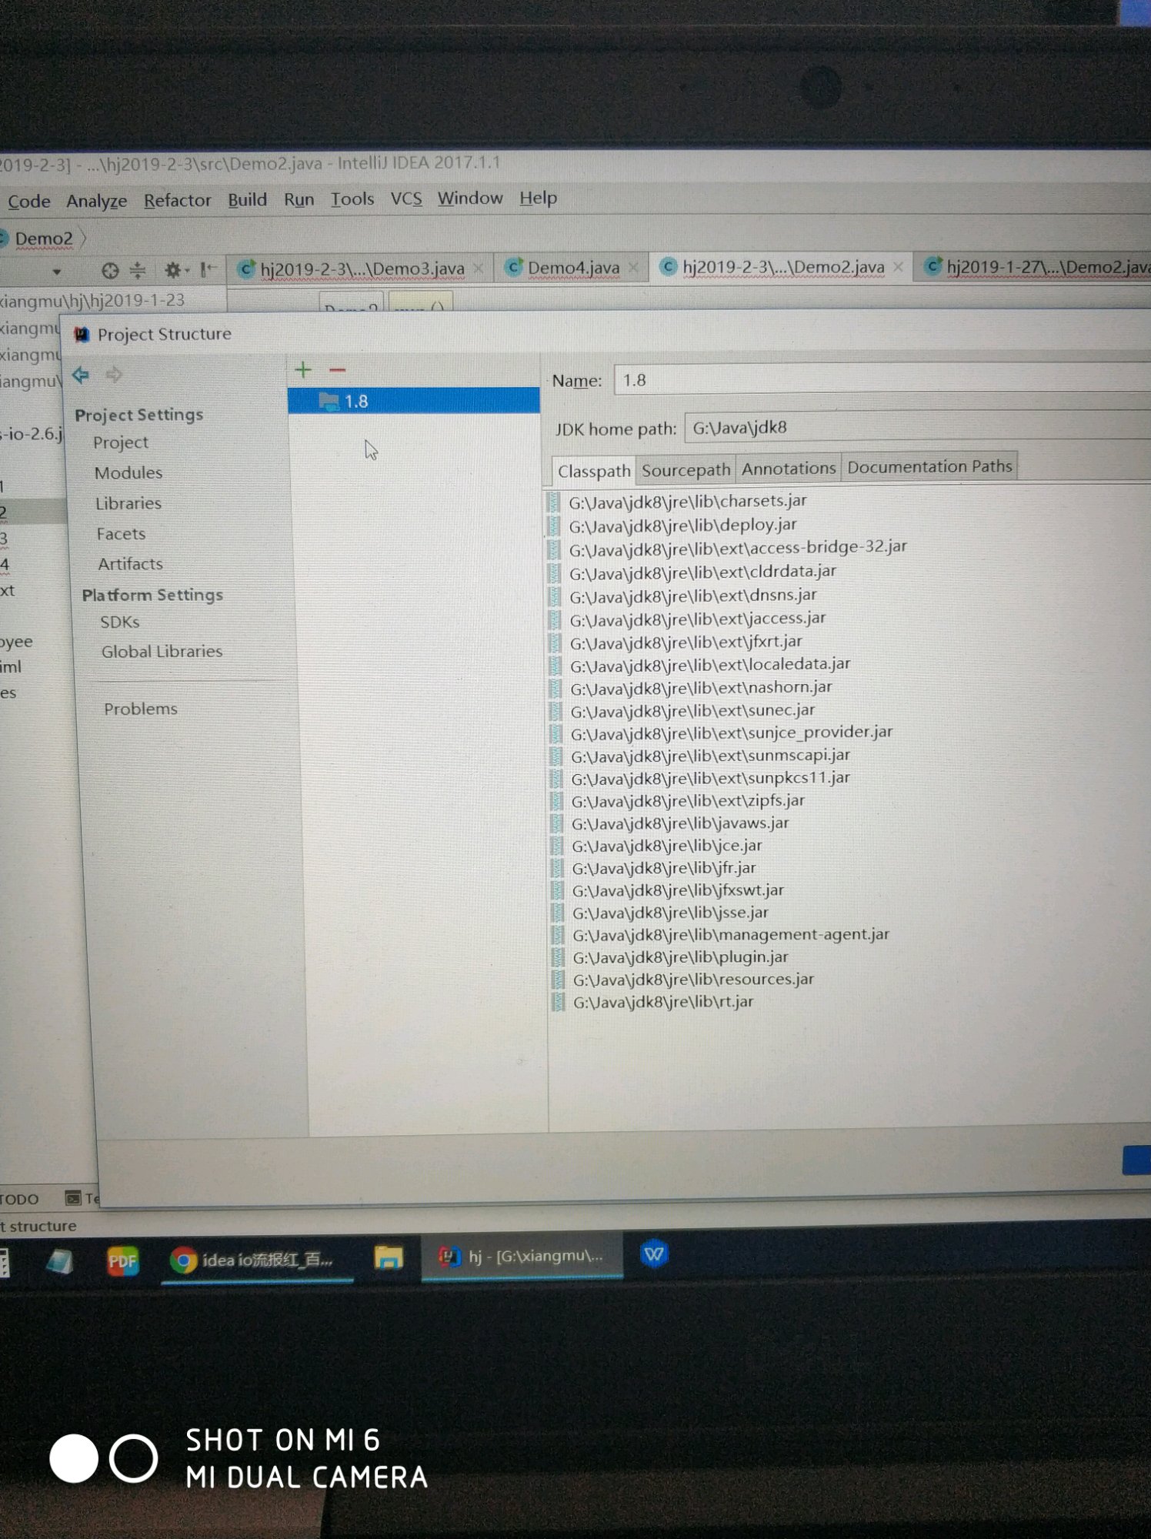Open the Help menu
This screenshot has width=1151, height=1539.
538,198
